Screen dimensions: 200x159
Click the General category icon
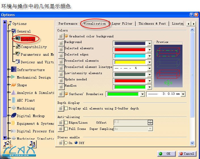[14, 31]
